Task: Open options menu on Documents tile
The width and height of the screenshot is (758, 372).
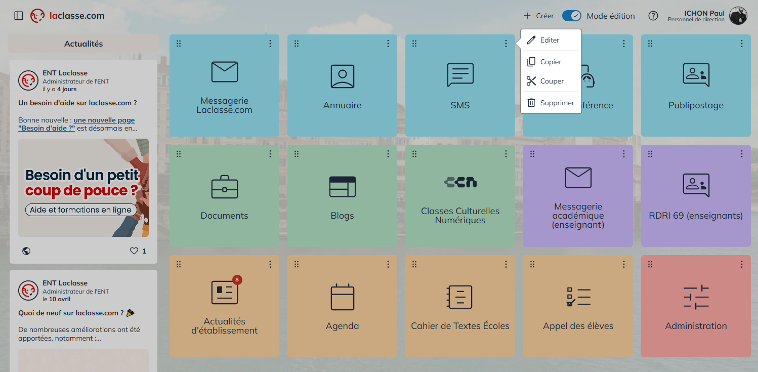Action: [x=270, y=154]
